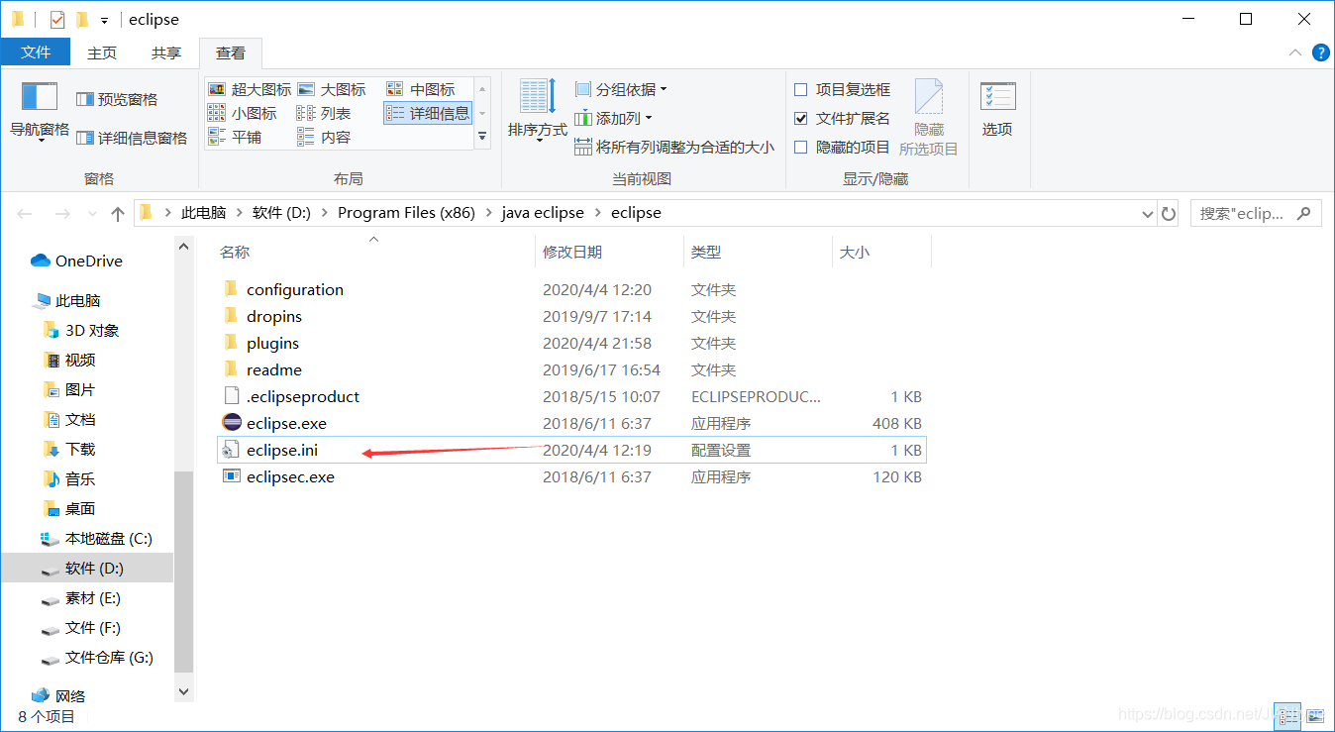The width and height of the screenshot is (1335, 732).
Task: Open Explorer help icon
Action: (1320, 52)
